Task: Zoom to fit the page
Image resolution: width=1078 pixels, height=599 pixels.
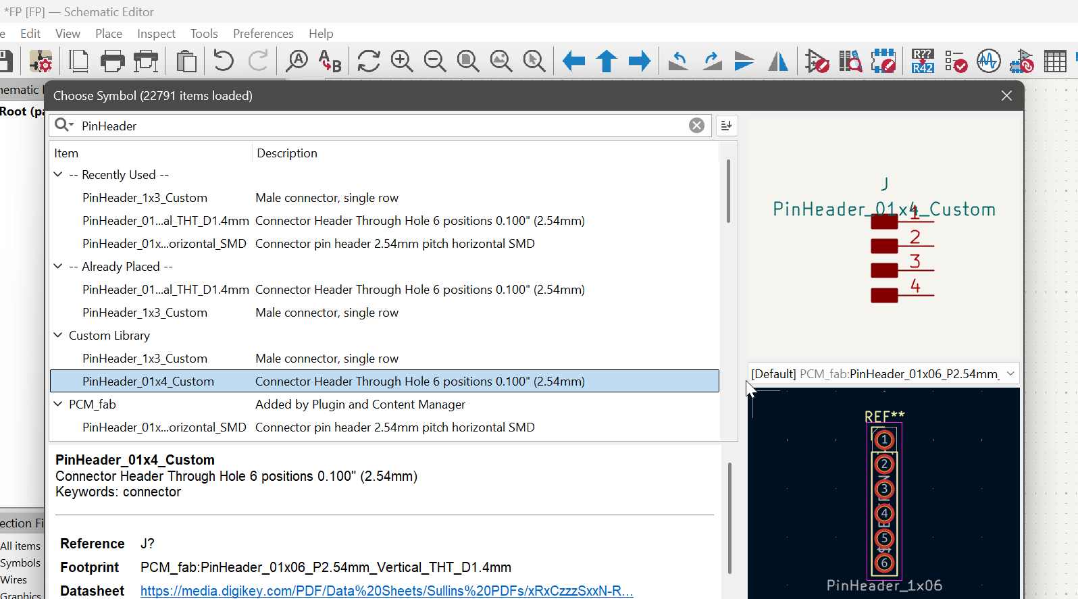Action: (468, 61)
